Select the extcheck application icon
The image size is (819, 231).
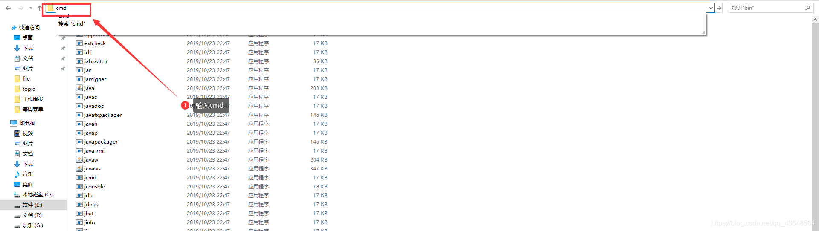[79, 43]
